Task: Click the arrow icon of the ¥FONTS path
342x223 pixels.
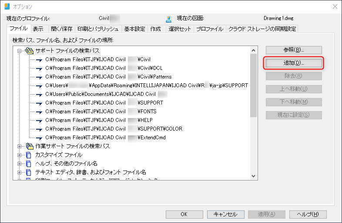Action: [39, 112]
